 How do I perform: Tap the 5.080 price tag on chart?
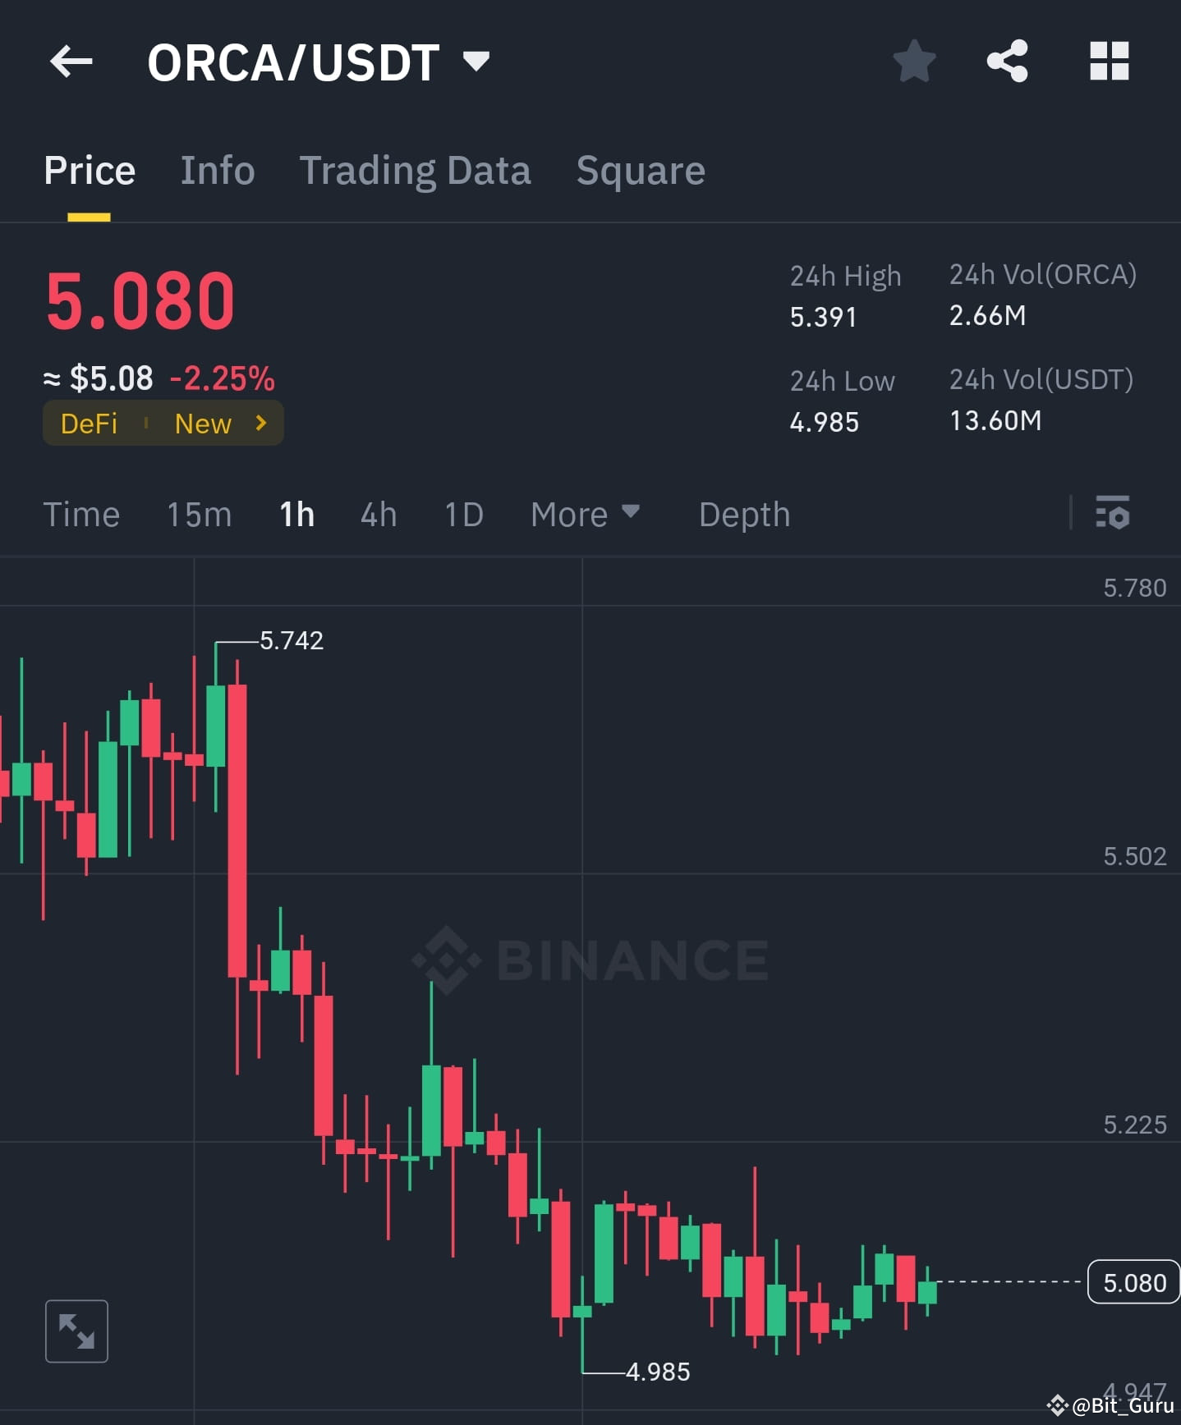click(x=1133, y=1282)
